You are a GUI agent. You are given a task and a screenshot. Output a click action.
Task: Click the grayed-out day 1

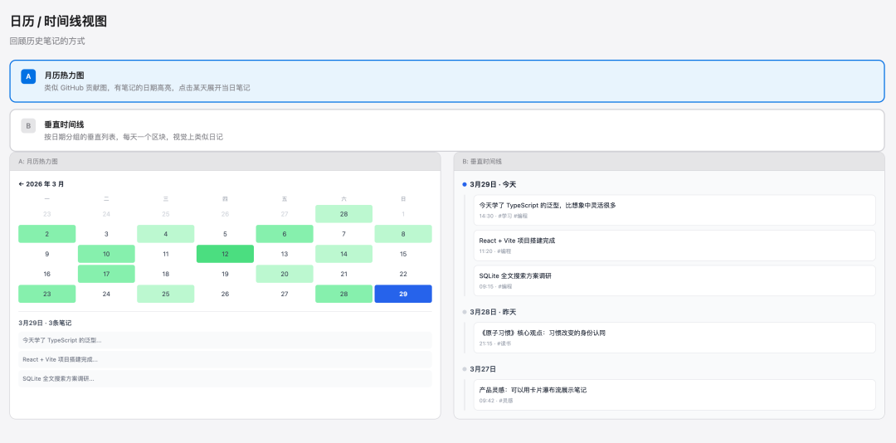pyautogui.click(x=403, y=214)
